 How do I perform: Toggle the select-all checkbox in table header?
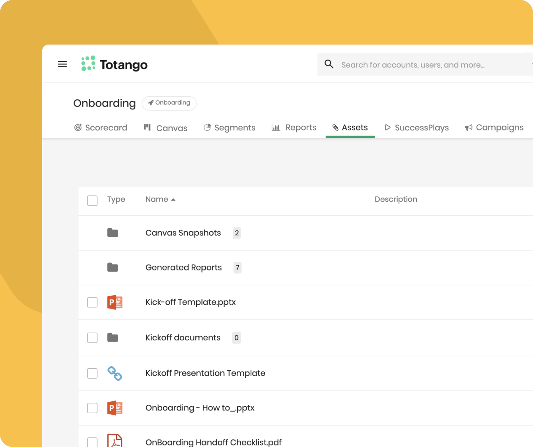(92, 200)
